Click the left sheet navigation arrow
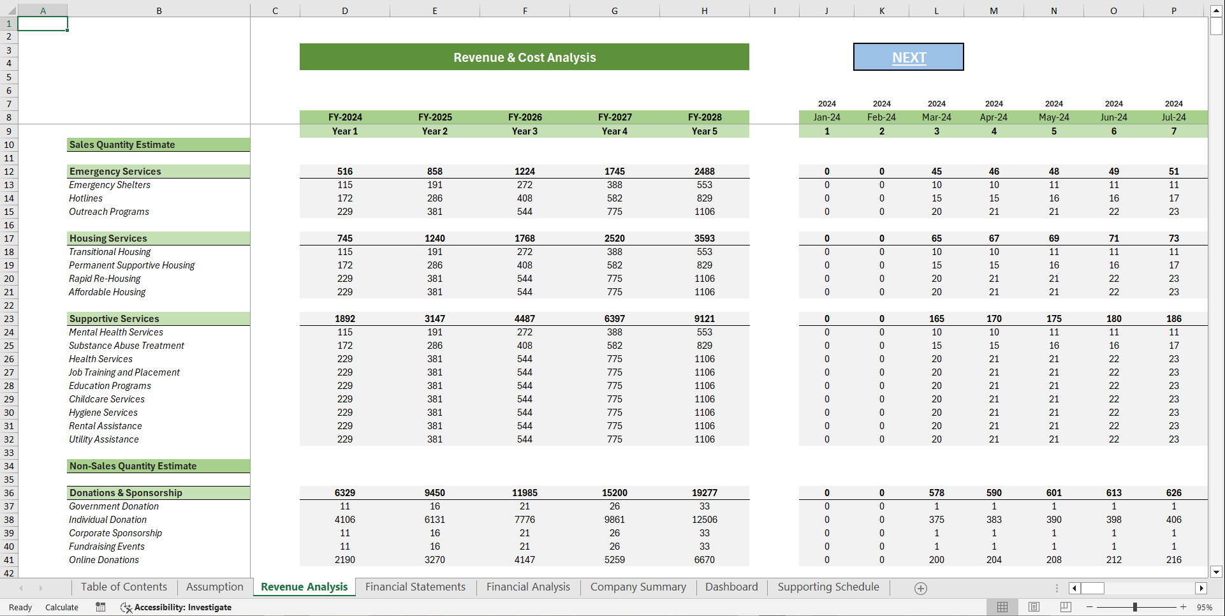 click(x=20, y=587)
